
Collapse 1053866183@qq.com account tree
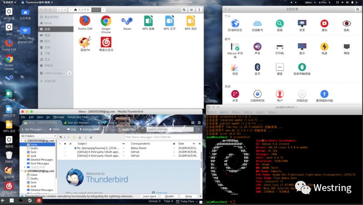tap(22, 171)
